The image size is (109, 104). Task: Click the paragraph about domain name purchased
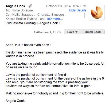[x=54, y=54]
